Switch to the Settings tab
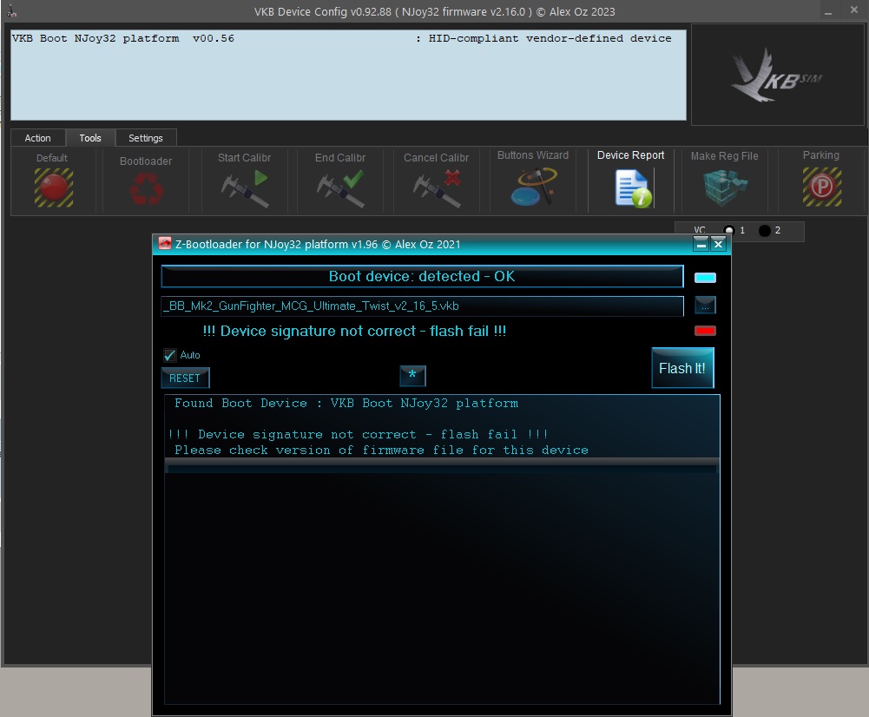The height and width of the screenshot is (717, 869). tap(145, 138)
